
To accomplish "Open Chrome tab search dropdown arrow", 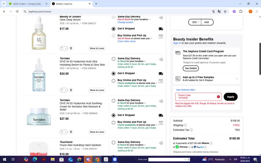I will (x=4, y=4).
